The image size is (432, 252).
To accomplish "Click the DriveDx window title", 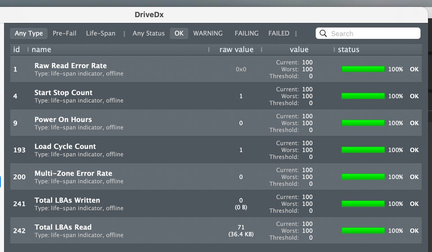I will pyautogui.click(x=149, y=14).
